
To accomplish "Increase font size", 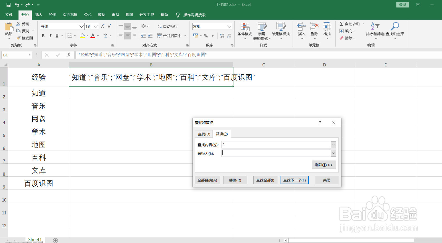I will tap(103, 26).
